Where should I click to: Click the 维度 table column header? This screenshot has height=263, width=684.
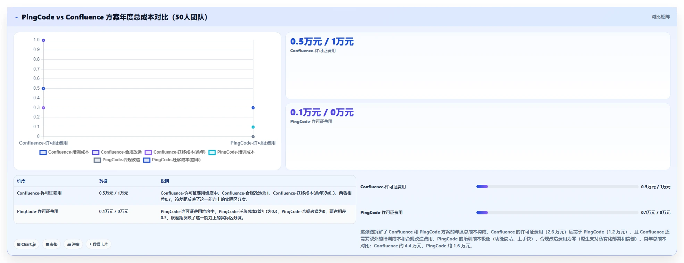click(x=21, y=181)
